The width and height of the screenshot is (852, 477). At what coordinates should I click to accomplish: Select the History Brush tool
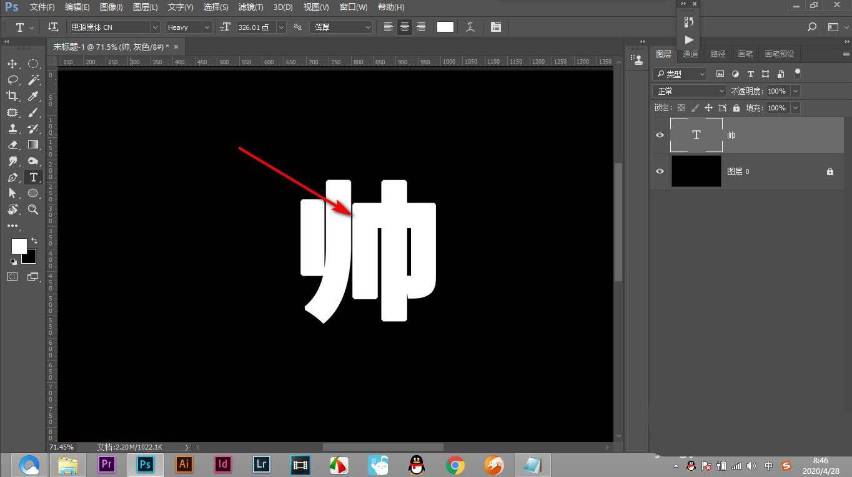(33, 128)
